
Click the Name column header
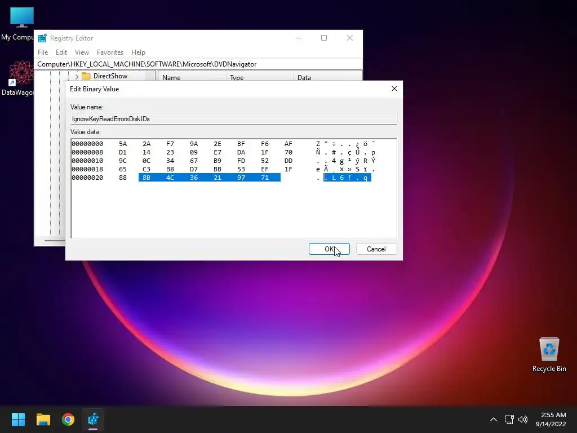pyautogui.click(x=192, y=77)
